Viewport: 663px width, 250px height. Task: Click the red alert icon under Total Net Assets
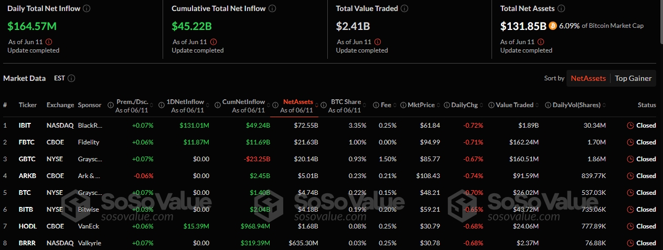click(x=542, y=42)
